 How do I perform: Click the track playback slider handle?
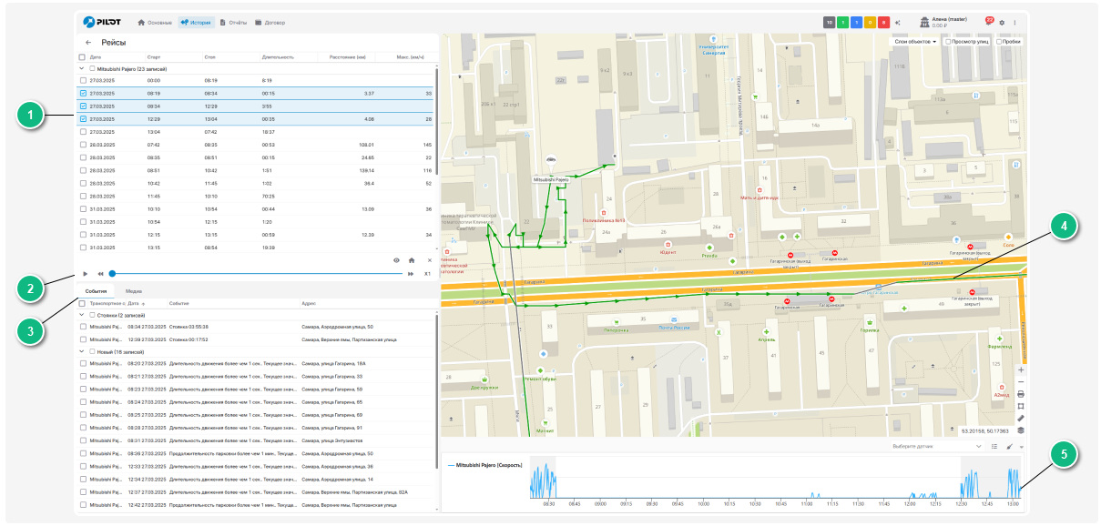tap(112, 273)
